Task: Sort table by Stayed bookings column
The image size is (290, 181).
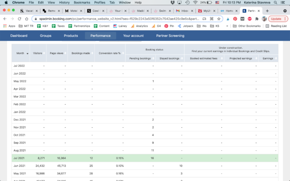Action: [170, 58]
